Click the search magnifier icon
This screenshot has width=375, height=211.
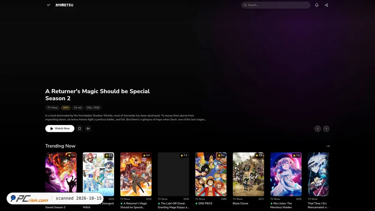pos(245,5)
